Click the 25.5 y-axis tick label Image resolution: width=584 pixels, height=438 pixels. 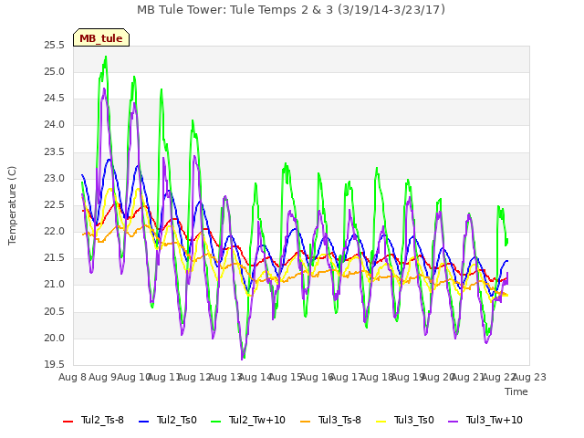point(55,46)
